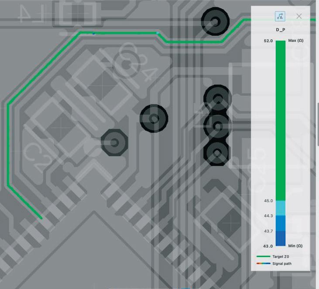Close the D_P impedance legend panel
This screenshot has width=319, height=289.
(x=299, y=16)
